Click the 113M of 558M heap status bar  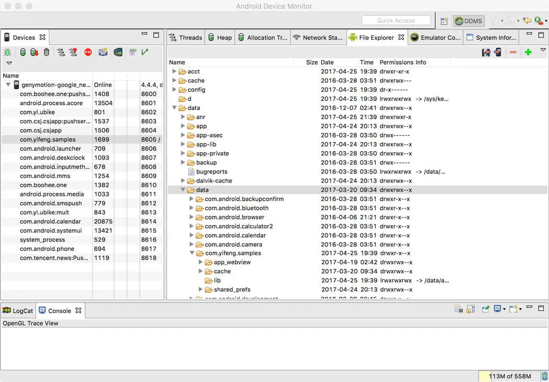[509, 376]
